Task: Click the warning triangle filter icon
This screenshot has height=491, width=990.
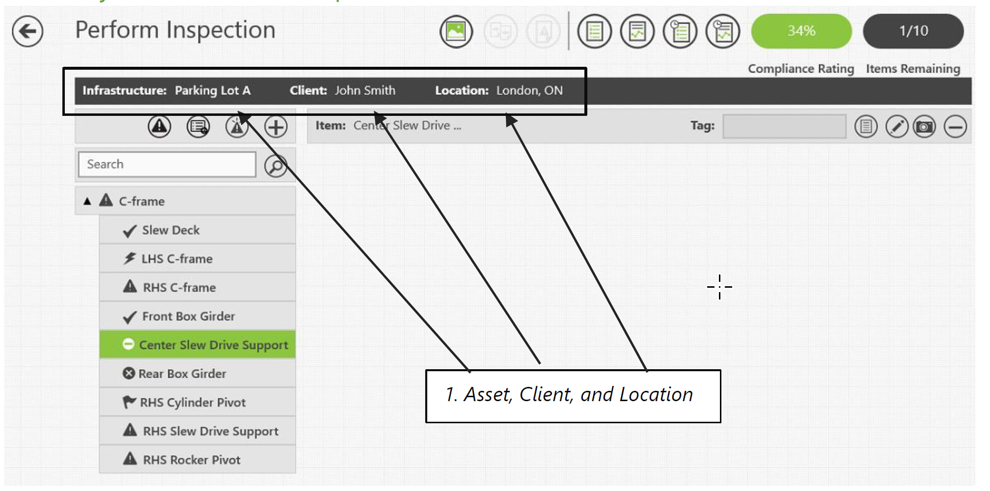Action: 159,127
